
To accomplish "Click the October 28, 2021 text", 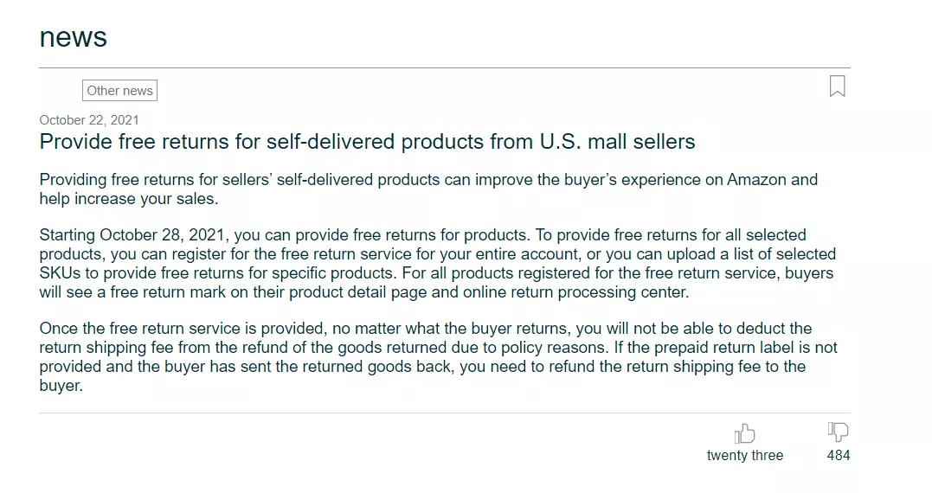I will click(x=162, y=235).
